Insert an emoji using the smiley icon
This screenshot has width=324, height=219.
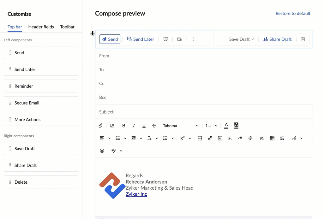pos(102,151)
